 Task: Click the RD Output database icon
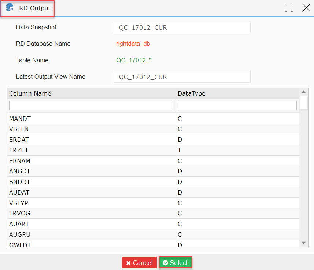tap(10, 7)
